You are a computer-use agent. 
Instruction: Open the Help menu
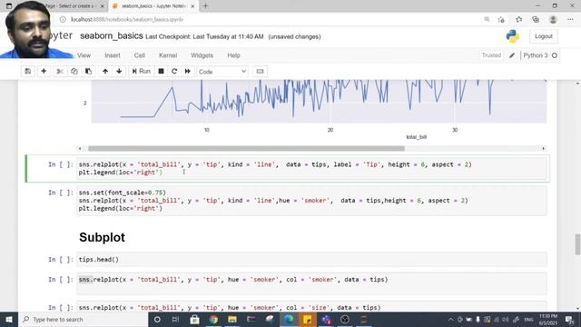click(233, 55)
